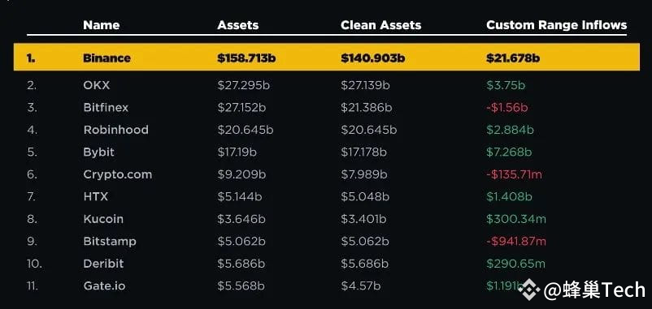The image size is (652, 309).
Task: Click the Custom Range Inflows header
Action: [556, 25]
